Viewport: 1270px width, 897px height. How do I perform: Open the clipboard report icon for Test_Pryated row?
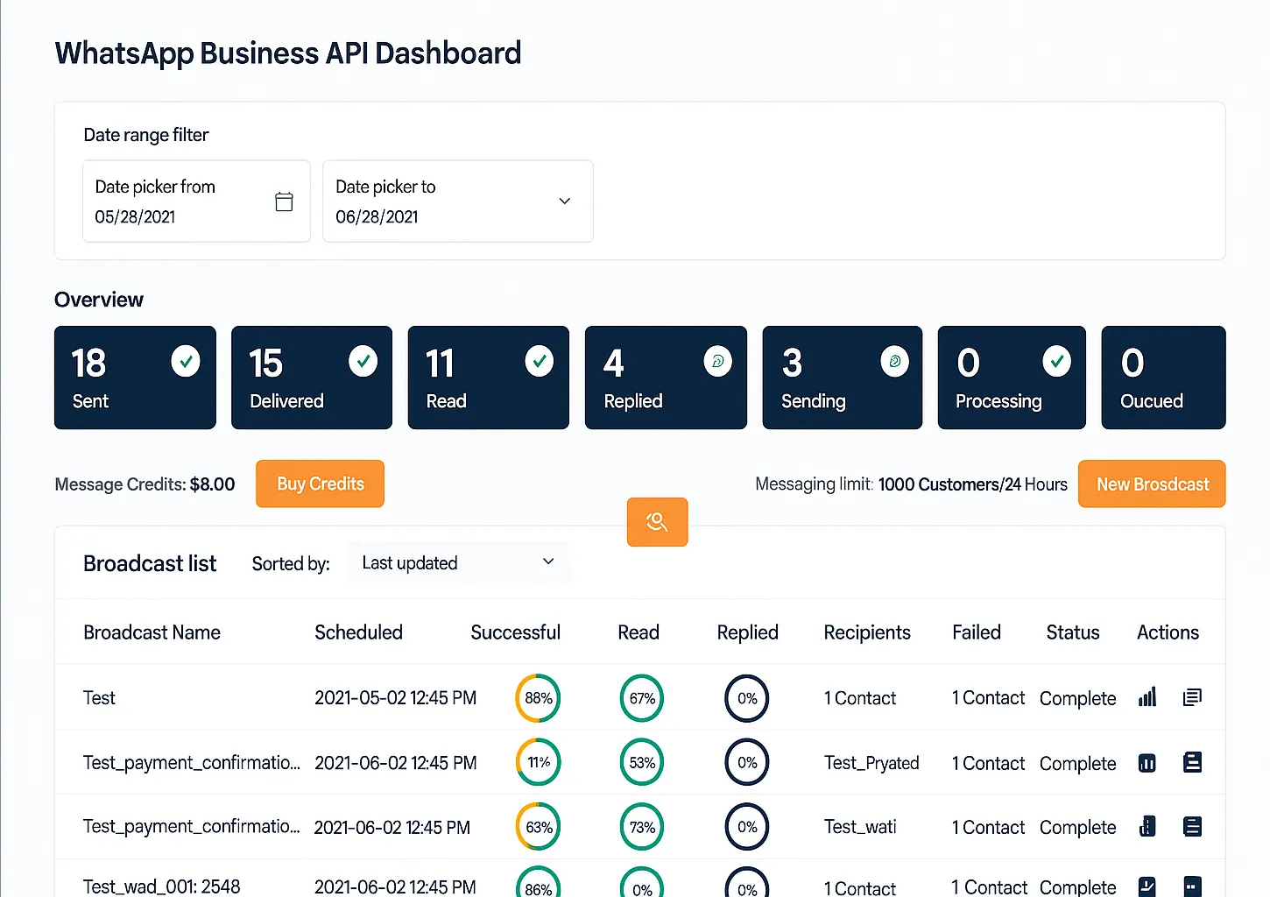1192,762
